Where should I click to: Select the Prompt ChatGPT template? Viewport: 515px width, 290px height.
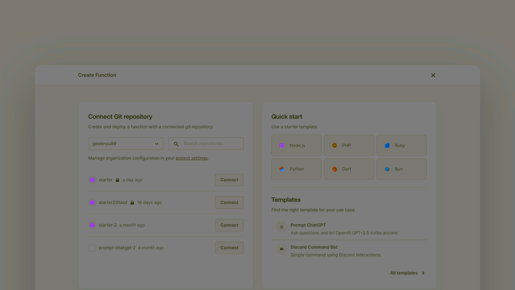click(308, 225)
